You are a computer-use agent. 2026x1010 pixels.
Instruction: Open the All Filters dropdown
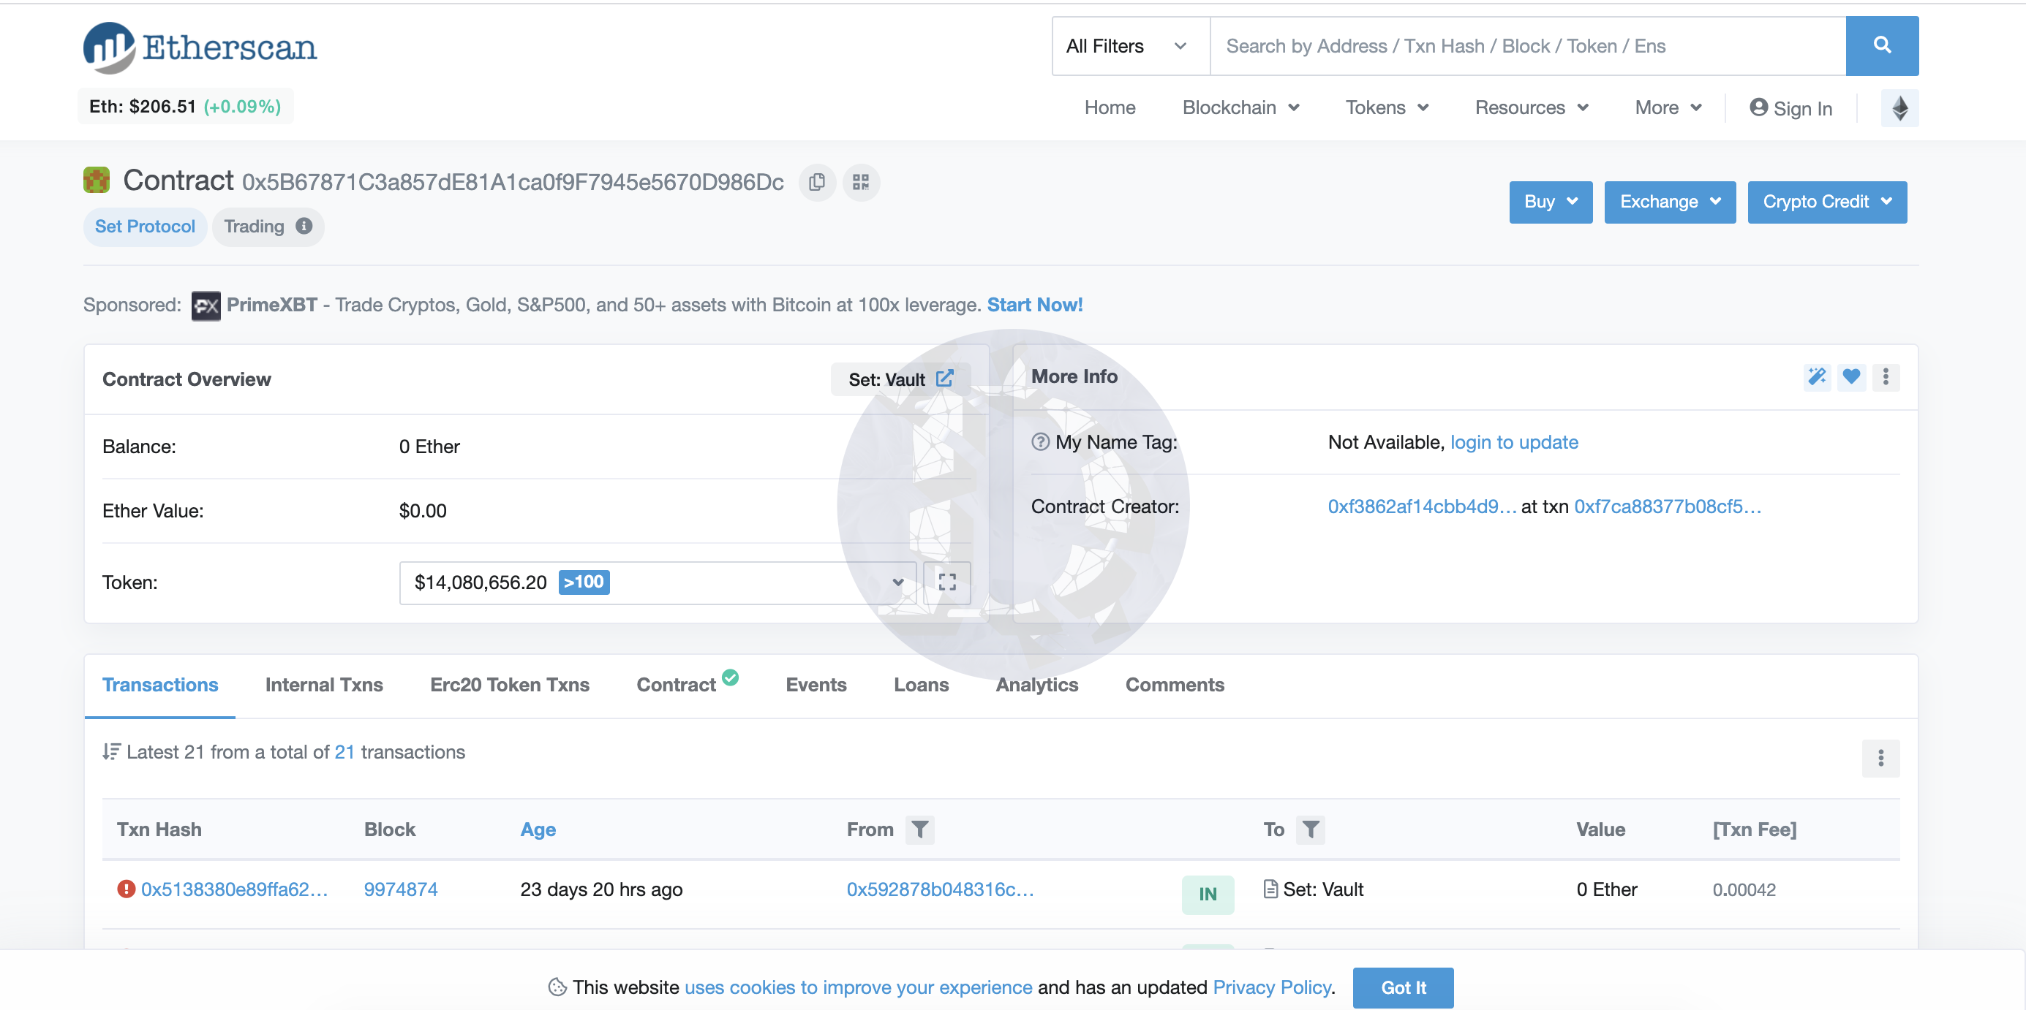(1130, 45)
